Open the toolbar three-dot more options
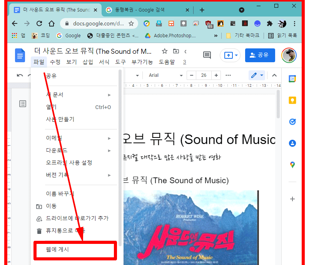The width and height of the screenshot is (309, 265). (228, 75)
